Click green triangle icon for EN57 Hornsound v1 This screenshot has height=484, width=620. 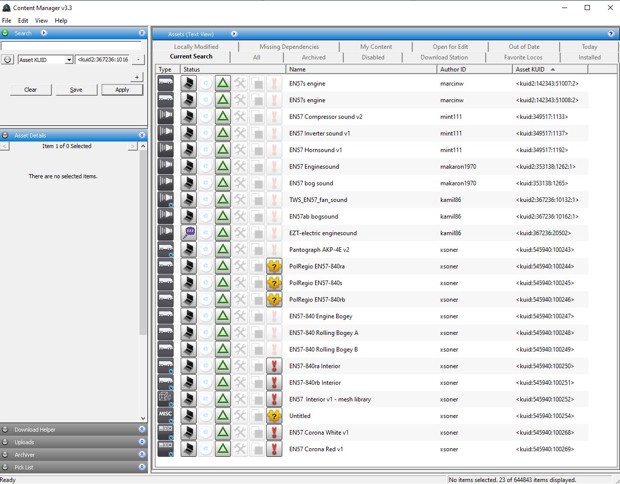tap(222, 150)
